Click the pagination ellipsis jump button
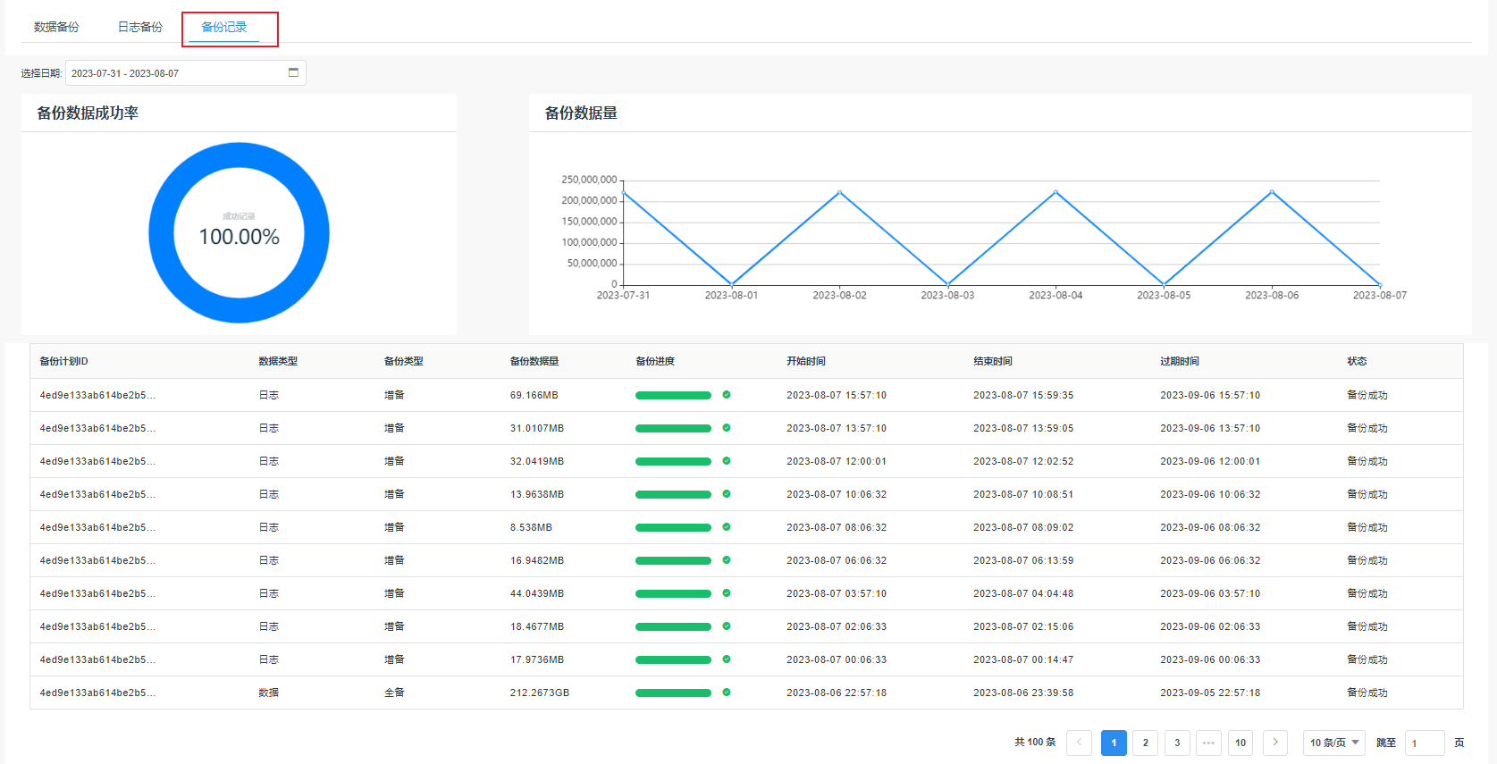 coord(1208,743)
